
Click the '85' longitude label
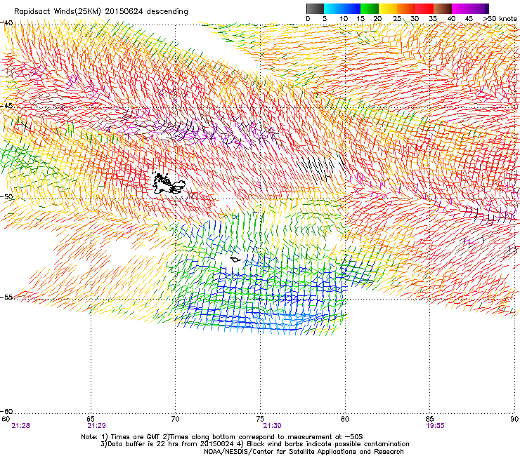(430, 419)
